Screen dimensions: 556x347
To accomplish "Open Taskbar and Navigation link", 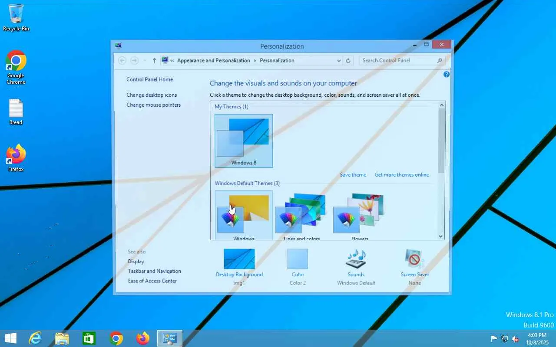I will click(155, 271).
